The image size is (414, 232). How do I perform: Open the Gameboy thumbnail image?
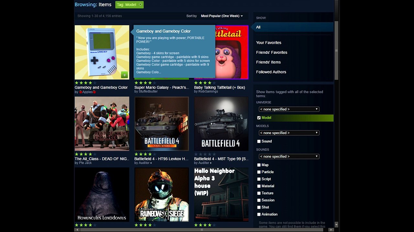point(102,52)
